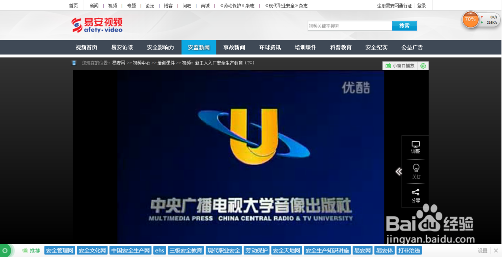This screenshot has width=502, height=257.
Task: Click the 推荐 thumbs-up icon
Action: (25, 250)
